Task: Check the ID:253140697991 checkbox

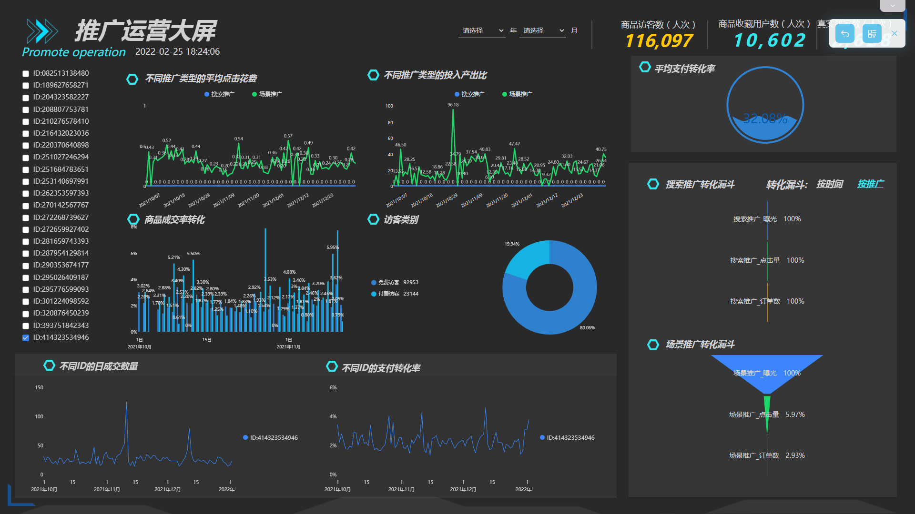Action: click(x=26, y=182)
